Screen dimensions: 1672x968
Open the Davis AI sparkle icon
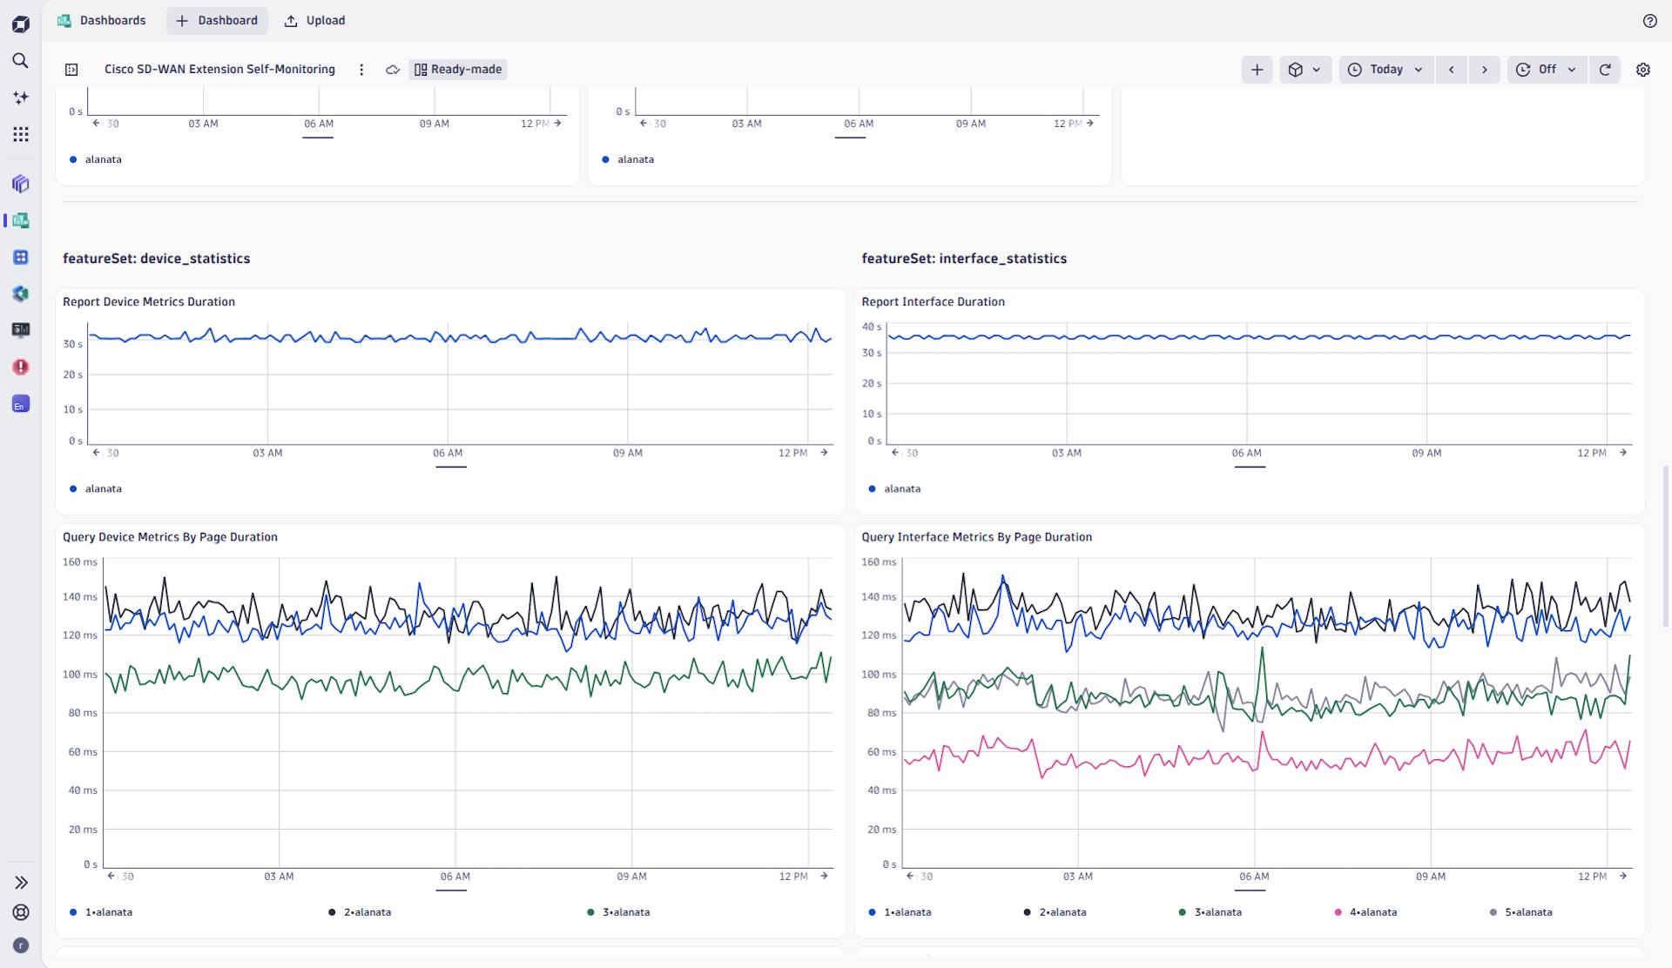pos(21,97)
